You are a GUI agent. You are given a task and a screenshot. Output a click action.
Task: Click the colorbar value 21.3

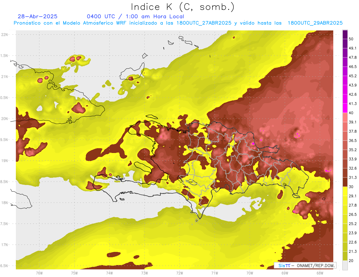(x=352, y=251)
